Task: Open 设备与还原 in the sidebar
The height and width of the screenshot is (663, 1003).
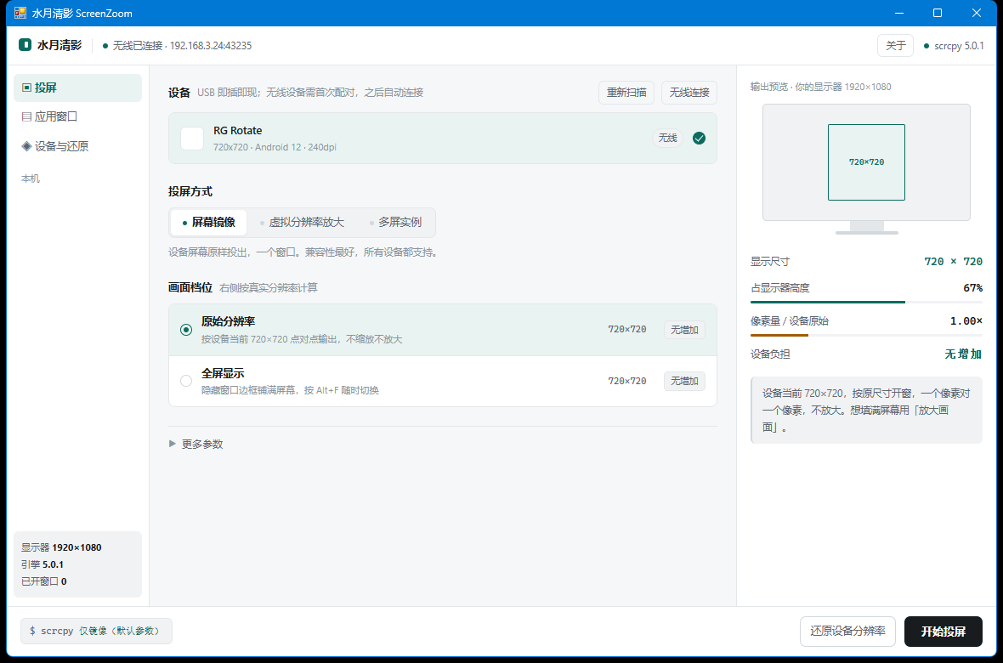Action: (77, 146)
